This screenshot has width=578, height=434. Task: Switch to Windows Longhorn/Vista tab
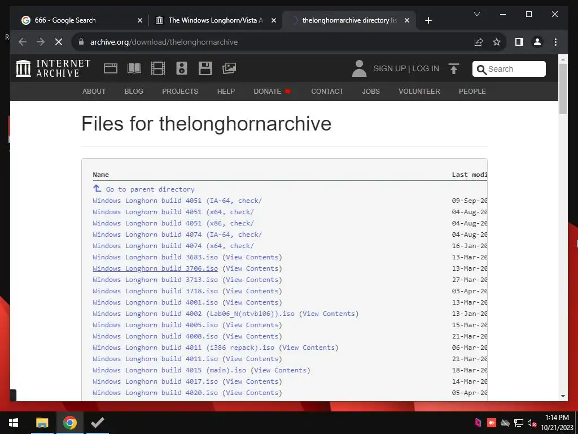click(x=216, y=20)
